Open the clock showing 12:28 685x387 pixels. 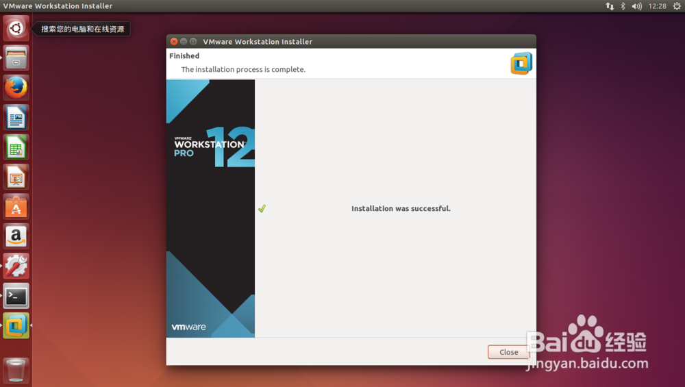click(657, 6)
